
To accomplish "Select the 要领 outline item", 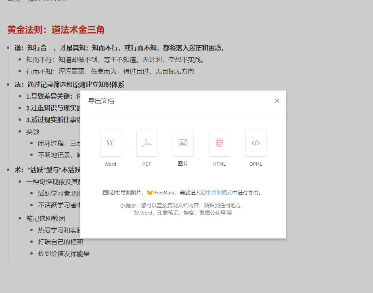I will coord(32,131).
